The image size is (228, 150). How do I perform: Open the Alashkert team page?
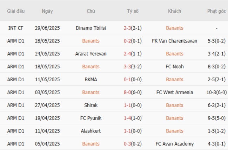tap(90, 131)
